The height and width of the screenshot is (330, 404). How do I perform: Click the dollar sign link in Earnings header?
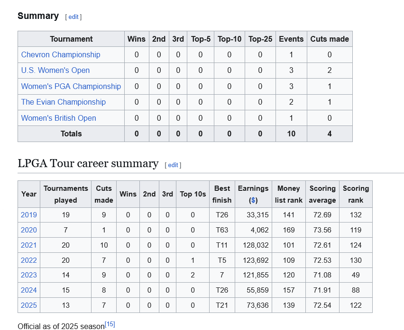(253, 200)
